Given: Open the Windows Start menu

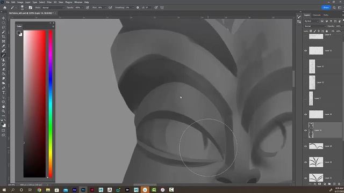Looking at the screenshot, I should click(x=4, y=190).
